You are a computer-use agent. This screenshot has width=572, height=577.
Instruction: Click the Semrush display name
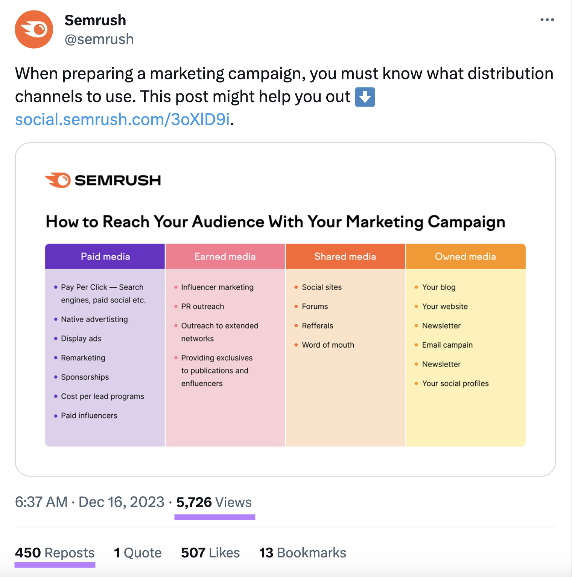(95, 20)
